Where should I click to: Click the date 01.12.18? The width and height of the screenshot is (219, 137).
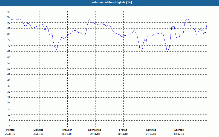(151, 134)
